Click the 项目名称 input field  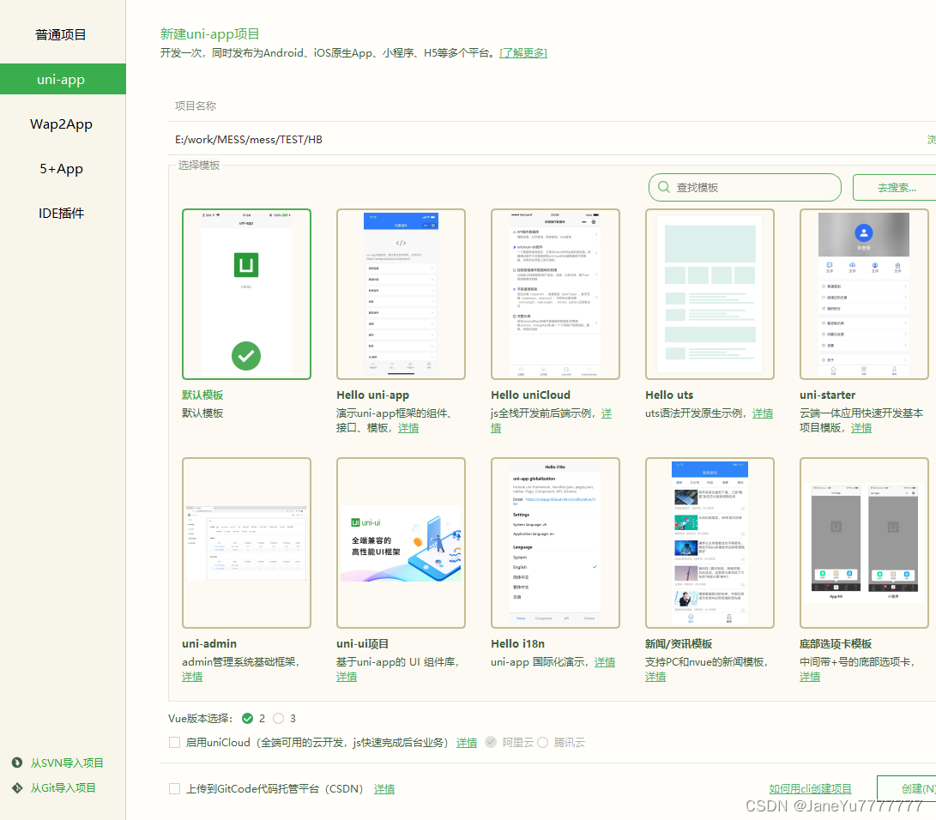pyautogui.click(x=553, y=106)
